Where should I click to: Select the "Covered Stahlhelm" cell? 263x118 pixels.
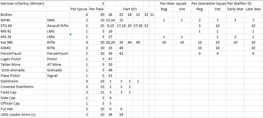(23, 87)
